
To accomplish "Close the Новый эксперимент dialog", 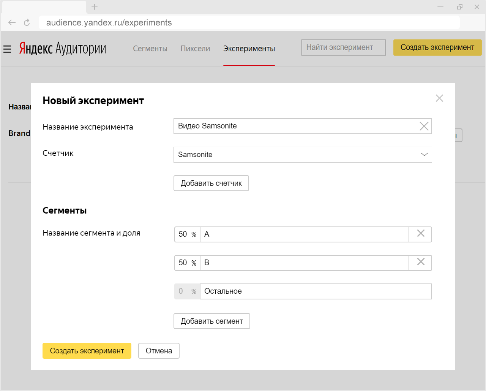I will pos(439,98).
